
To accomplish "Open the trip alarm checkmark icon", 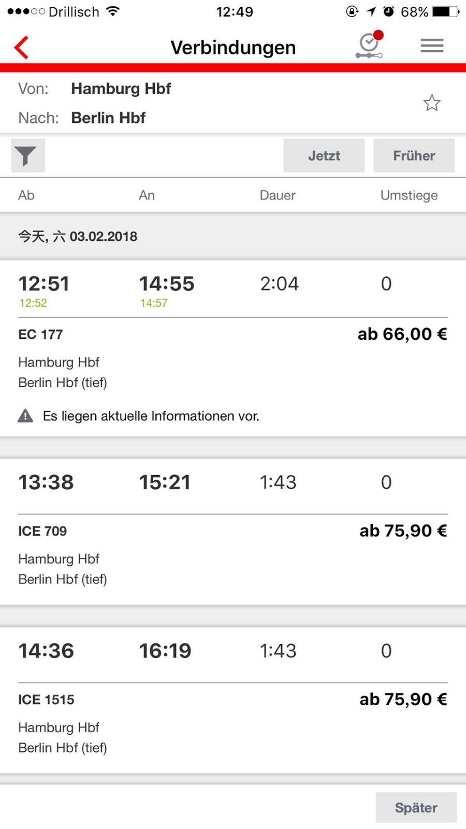I will pos(369,46).
